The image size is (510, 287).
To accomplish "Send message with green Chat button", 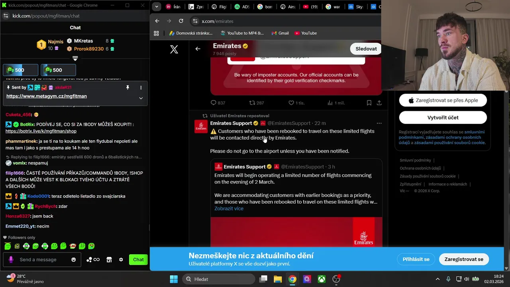I will pyautogui.click(x=138, y=259).
